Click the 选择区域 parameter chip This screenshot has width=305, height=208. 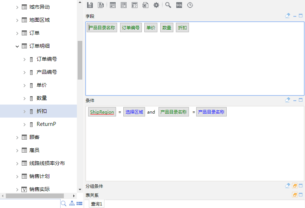(x=134, y=112)
